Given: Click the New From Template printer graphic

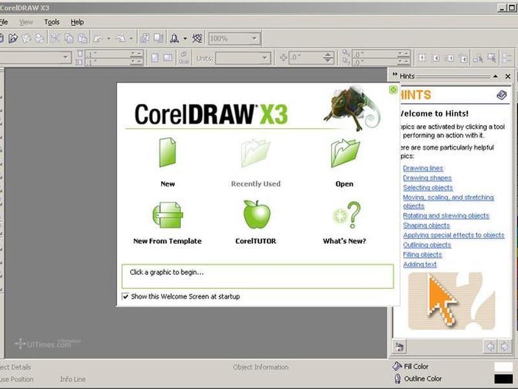Looking at the screenshot, I should click(x=168, y=215).
